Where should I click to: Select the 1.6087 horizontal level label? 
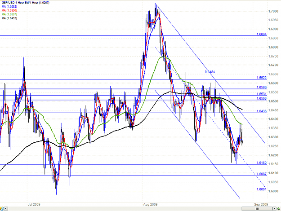click(262, 174)
